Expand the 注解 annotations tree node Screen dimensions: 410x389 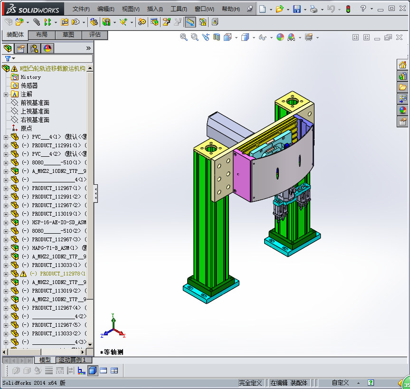(6, 95)
